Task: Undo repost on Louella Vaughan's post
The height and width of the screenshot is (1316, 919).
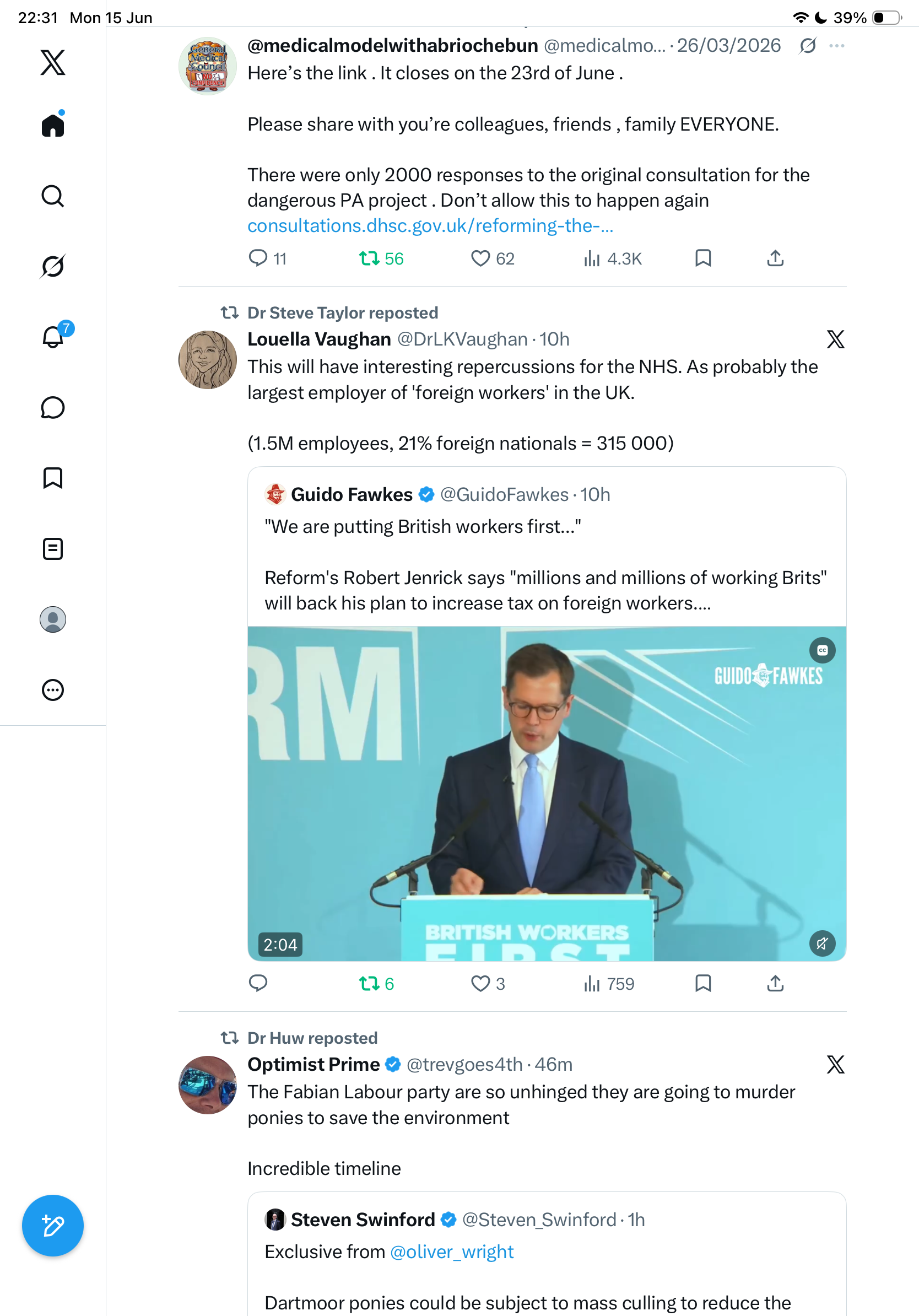Action: [376, 984]
